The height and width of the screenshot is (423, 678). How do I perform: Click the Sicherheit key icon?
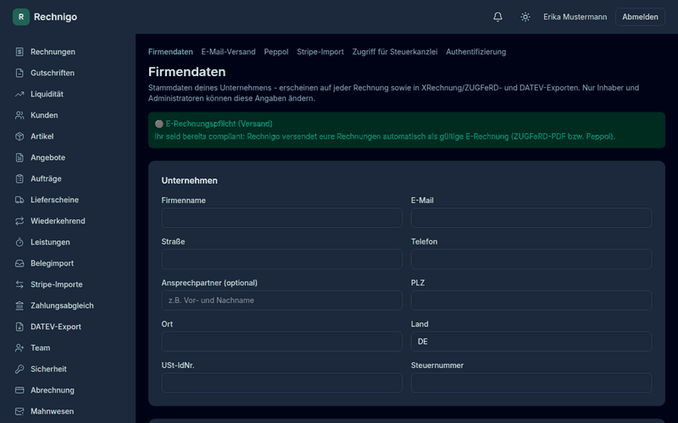pos(19,369)
